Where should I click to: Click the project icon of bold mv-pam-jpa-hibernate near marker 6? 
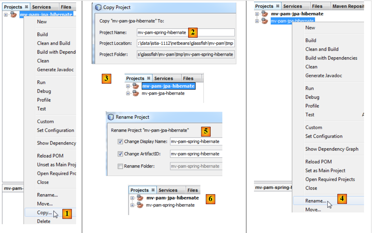tap(140, 198)
